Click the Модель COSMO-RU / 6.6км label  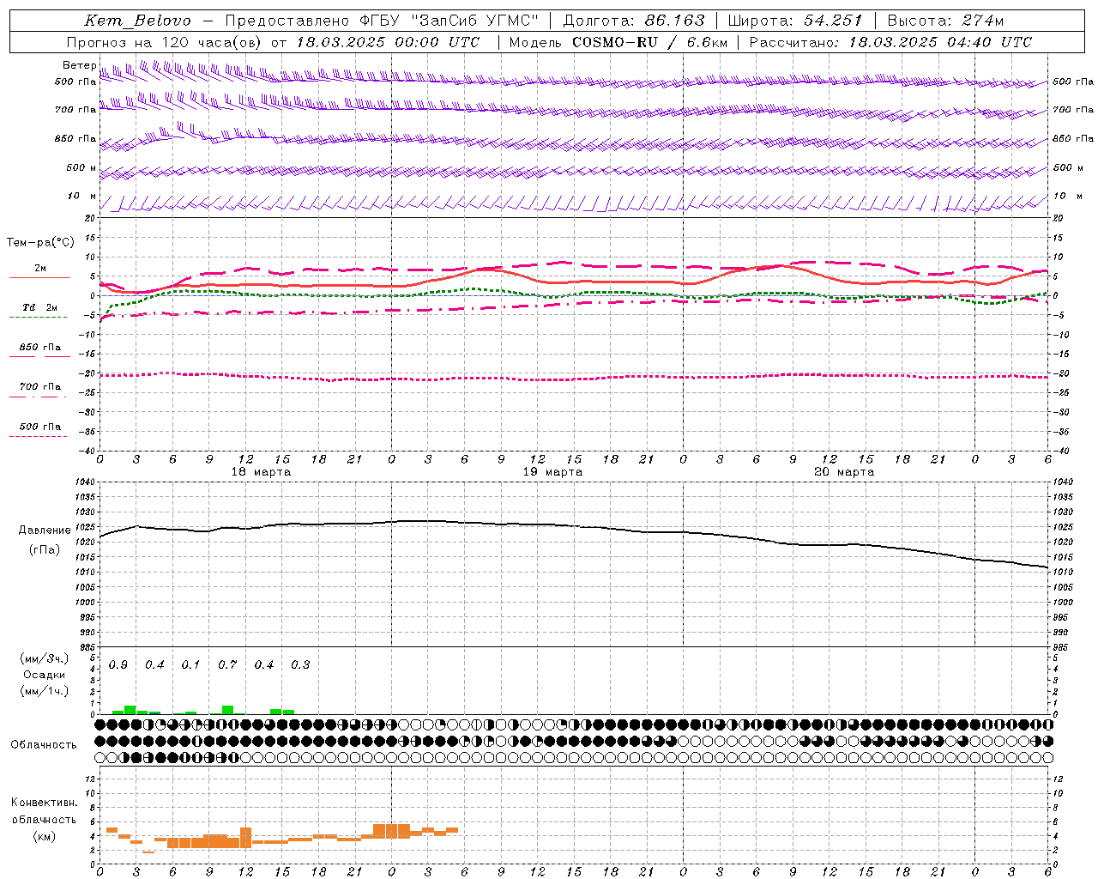618,42
